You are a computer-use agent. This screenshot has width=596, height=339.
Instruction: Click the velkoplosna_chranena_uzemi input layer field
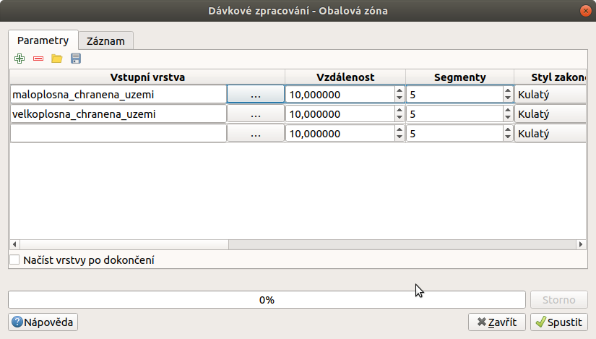pyautogui.click(x=118, y=114)
